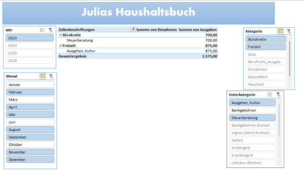The width and height of the screenshot is (304, 173).
Task: Select year 2023 in Jahr slicer
Action: pos(30,38)
